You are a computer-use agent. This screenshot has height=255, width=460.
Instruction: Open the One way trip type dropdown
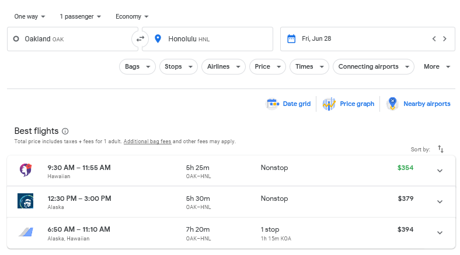click(x=30, y=16)
